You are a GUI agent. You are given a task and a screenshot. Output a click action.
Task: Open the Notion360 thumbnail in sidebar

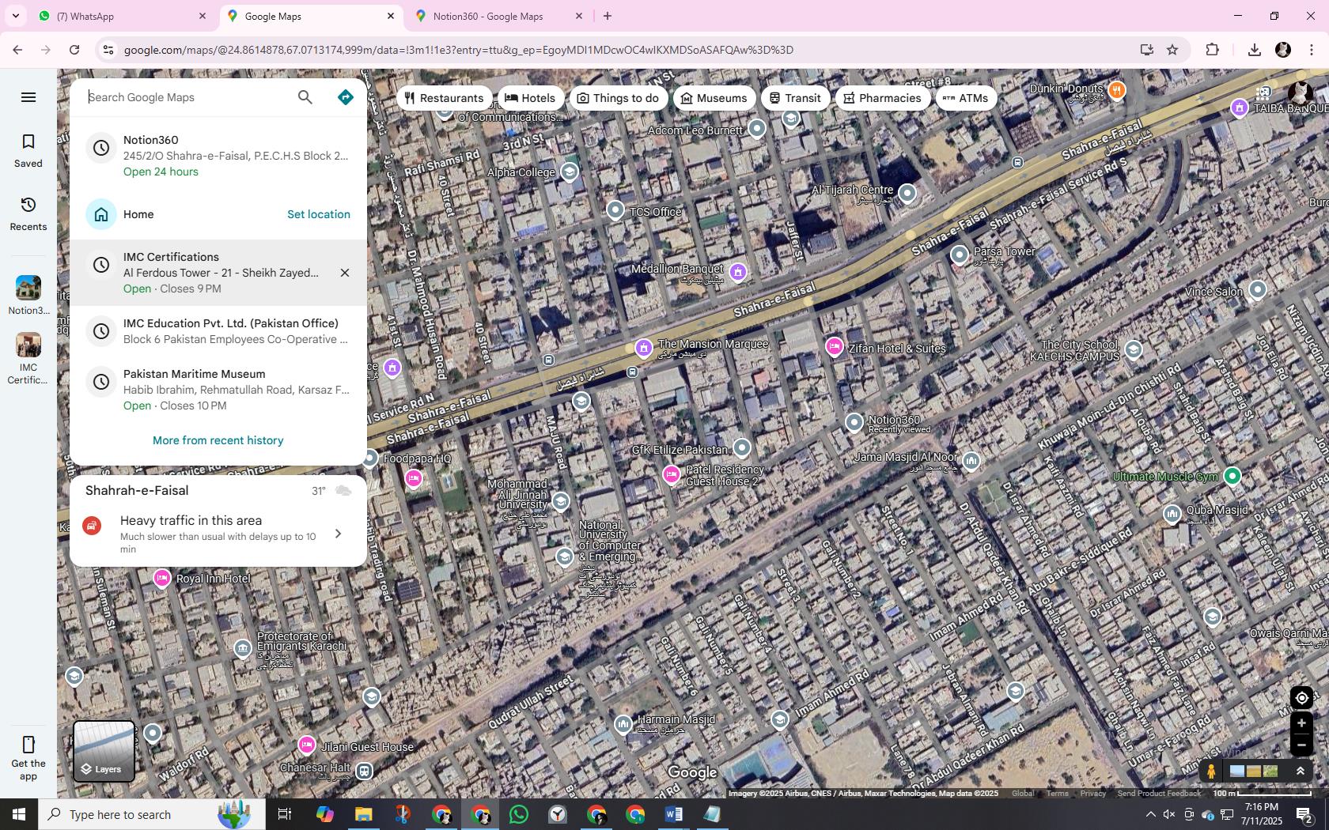[28, 288]
